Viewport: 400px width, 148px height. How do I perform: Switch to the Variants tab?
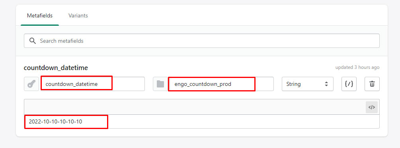(x=78, y=16)
